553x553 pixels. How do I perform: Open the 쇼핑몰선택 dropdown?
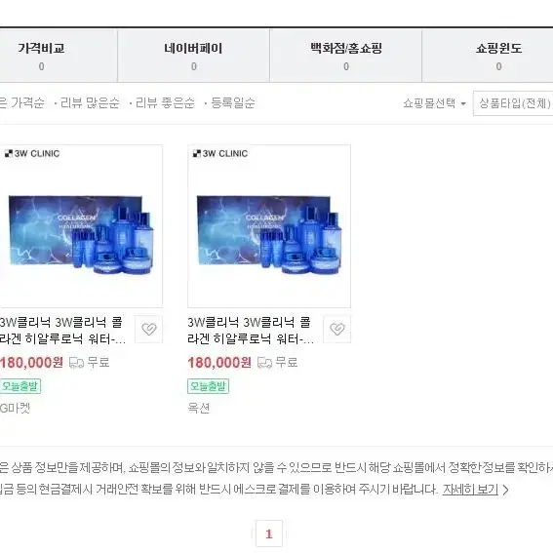pos(435,103)
